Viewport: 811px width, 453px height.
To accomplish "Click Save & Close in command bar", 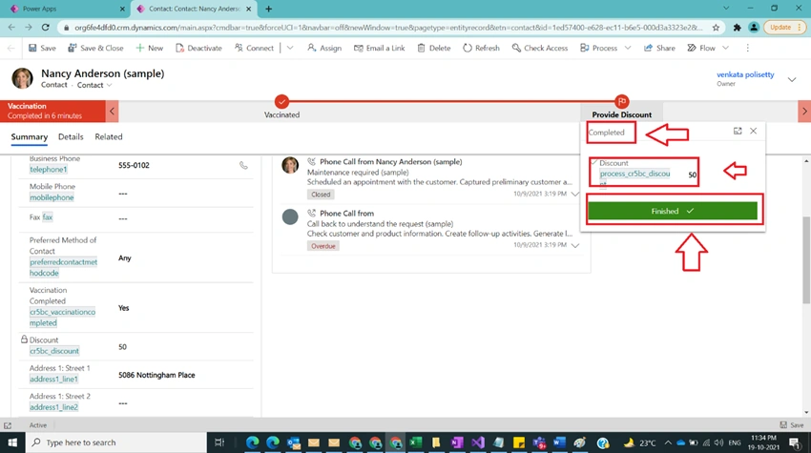I will pyautogui.click(x=95, y=48).
